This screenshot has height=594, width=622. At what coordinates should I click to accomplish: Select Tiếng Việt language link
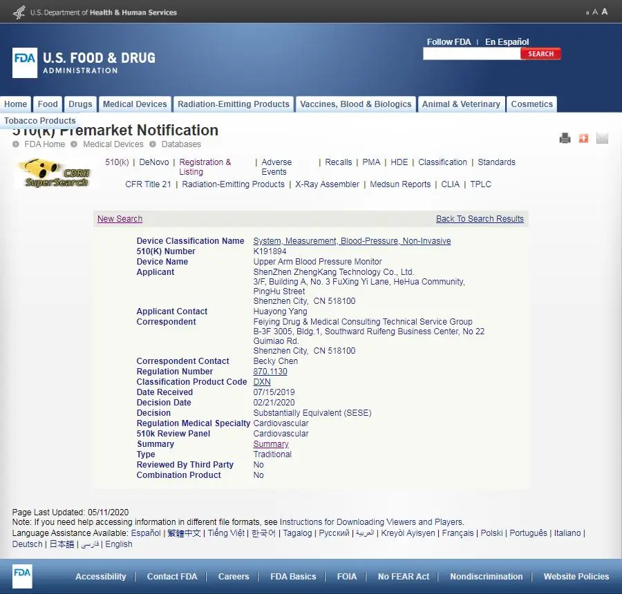(226, 533)
